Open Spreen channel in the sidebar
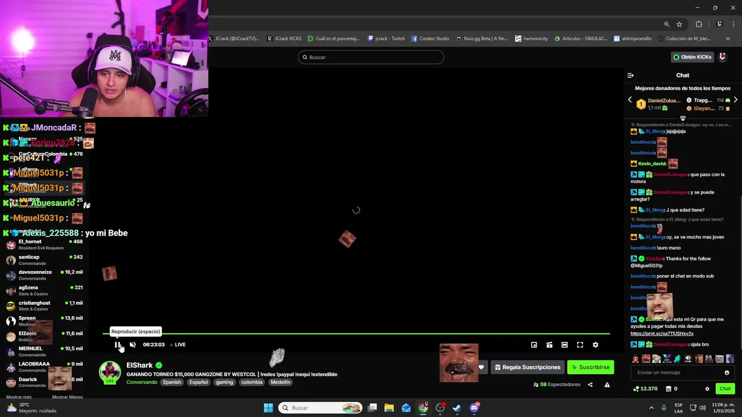The image size is (742, 417). pos(45,321)
